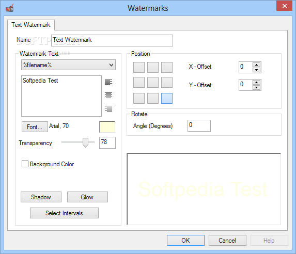Screen dimensions: 296x254
Task: Increase the Y - Offset value
Action: [256, 82]
